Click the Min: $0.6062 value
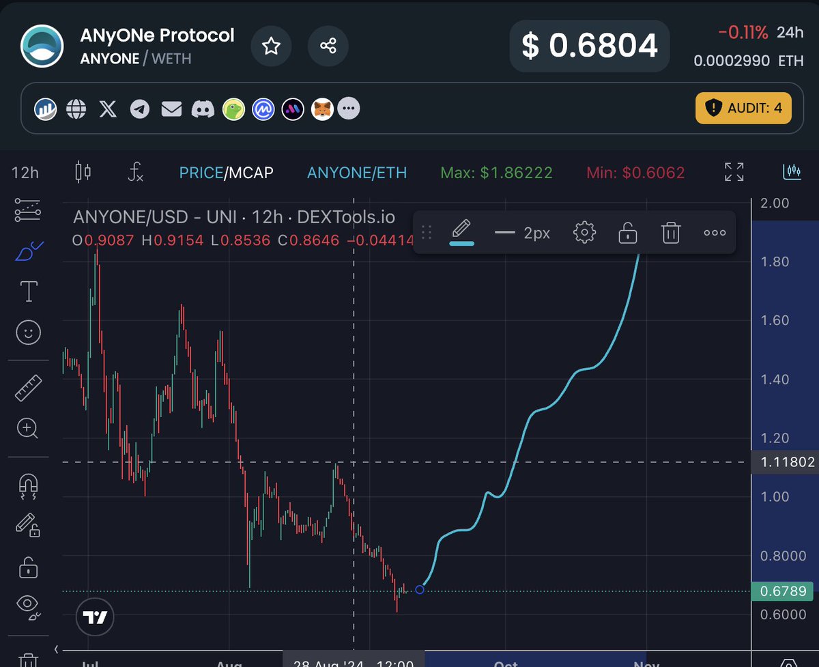Viewport: 819px width, 667px height. [x=635, y=173]
